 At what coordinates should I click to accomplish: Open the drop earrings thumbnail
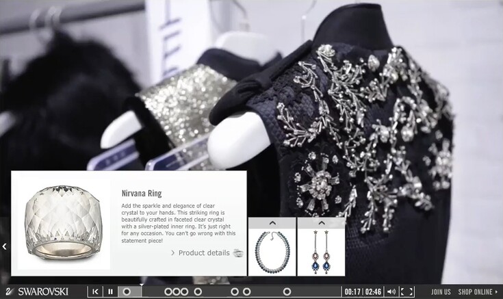pos(321,251)
